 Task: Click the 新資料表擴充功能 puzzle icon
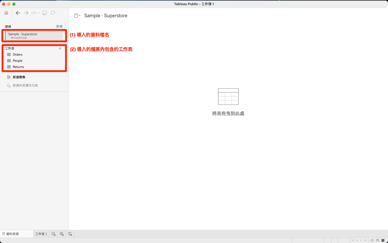(x=9, y=86)
